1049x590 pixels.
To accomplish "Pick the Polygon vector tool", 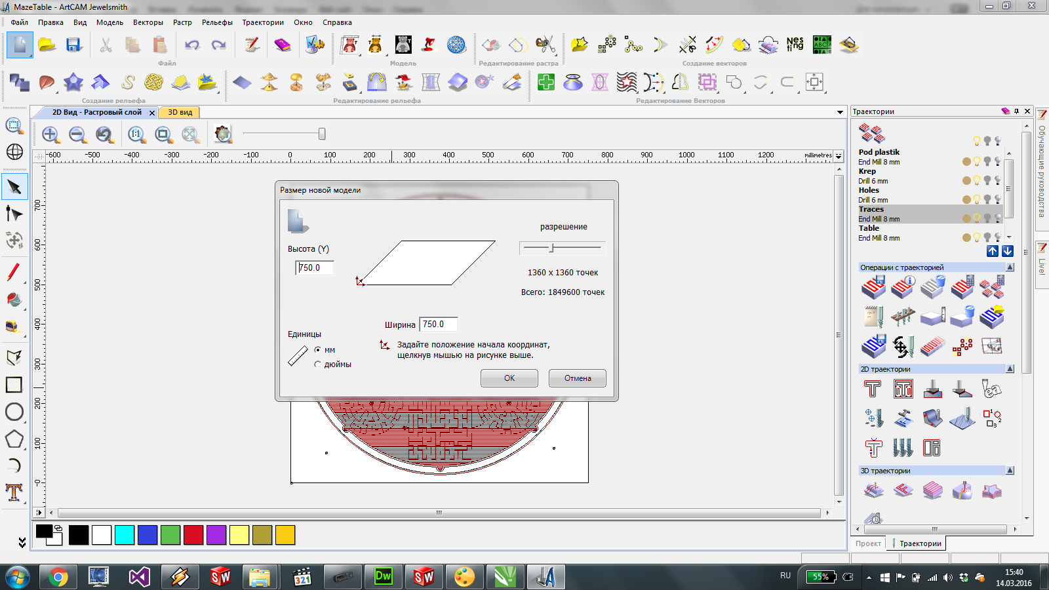I will [x=14, y=439].
